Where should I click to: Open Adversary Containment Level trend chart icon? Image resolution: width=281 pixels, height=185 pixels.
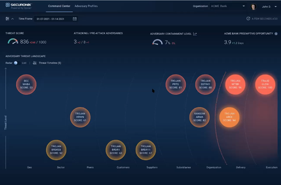tap(195, 34)
